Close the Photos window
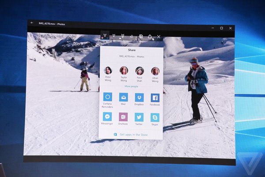The image size is (265, 177). click(231, 28)
